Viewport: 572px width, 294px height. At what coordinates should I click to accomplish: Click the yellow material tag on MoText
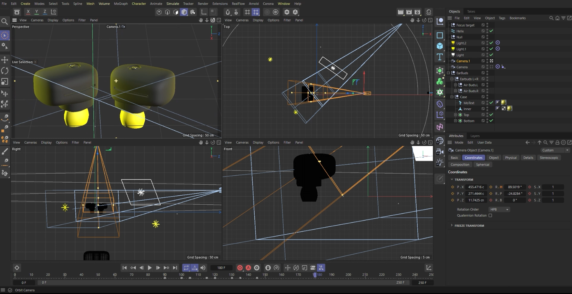[x=503, y=102]
